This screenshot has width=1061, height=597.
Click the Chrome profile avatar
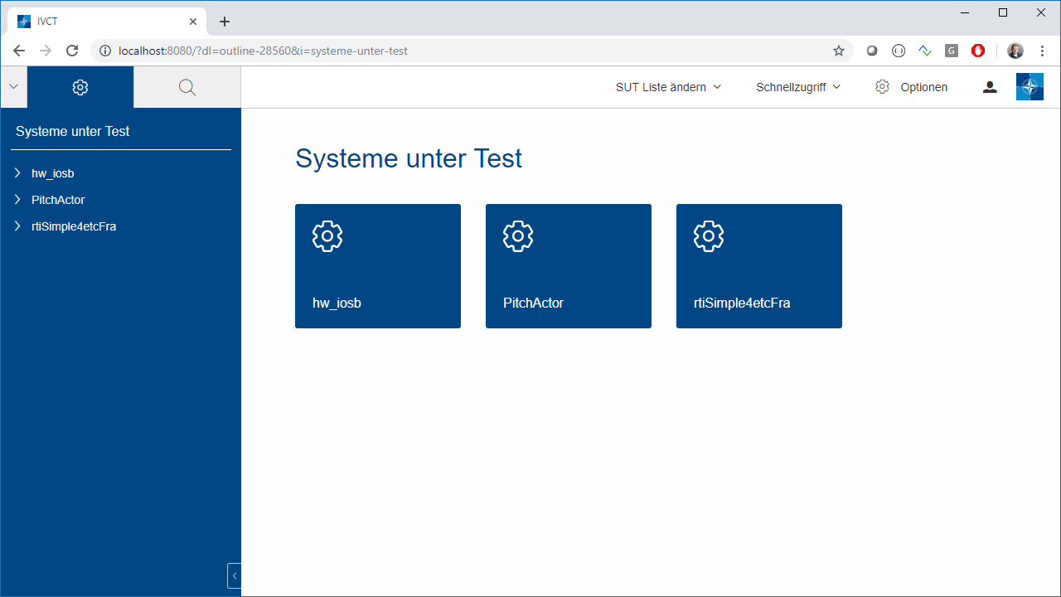(x=1015, y=51)
